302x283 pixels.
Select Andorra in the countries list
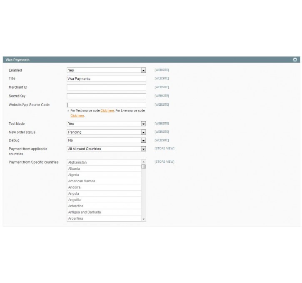[x=104, y=187]
